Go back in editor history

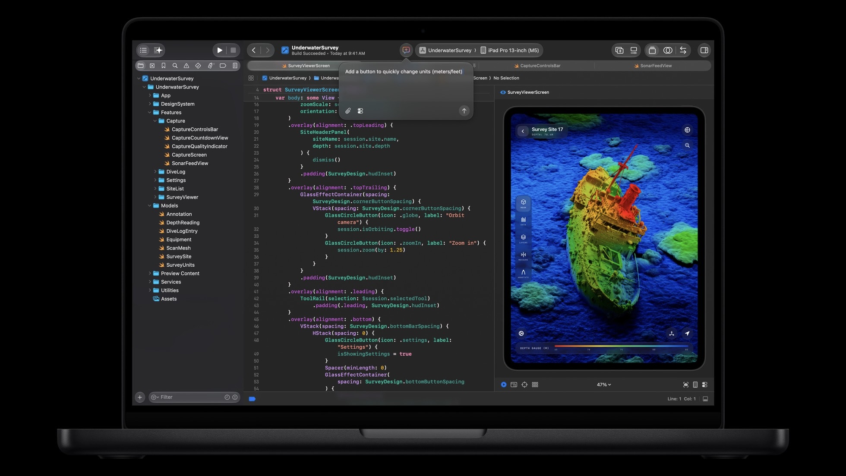click(254, 50)
